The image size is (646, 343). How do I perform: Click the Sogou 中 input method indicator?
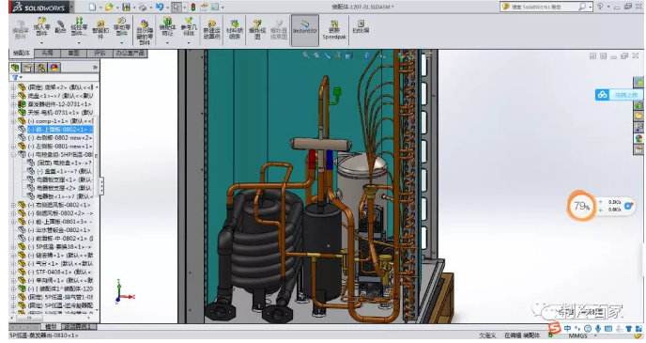coord(568,329)
